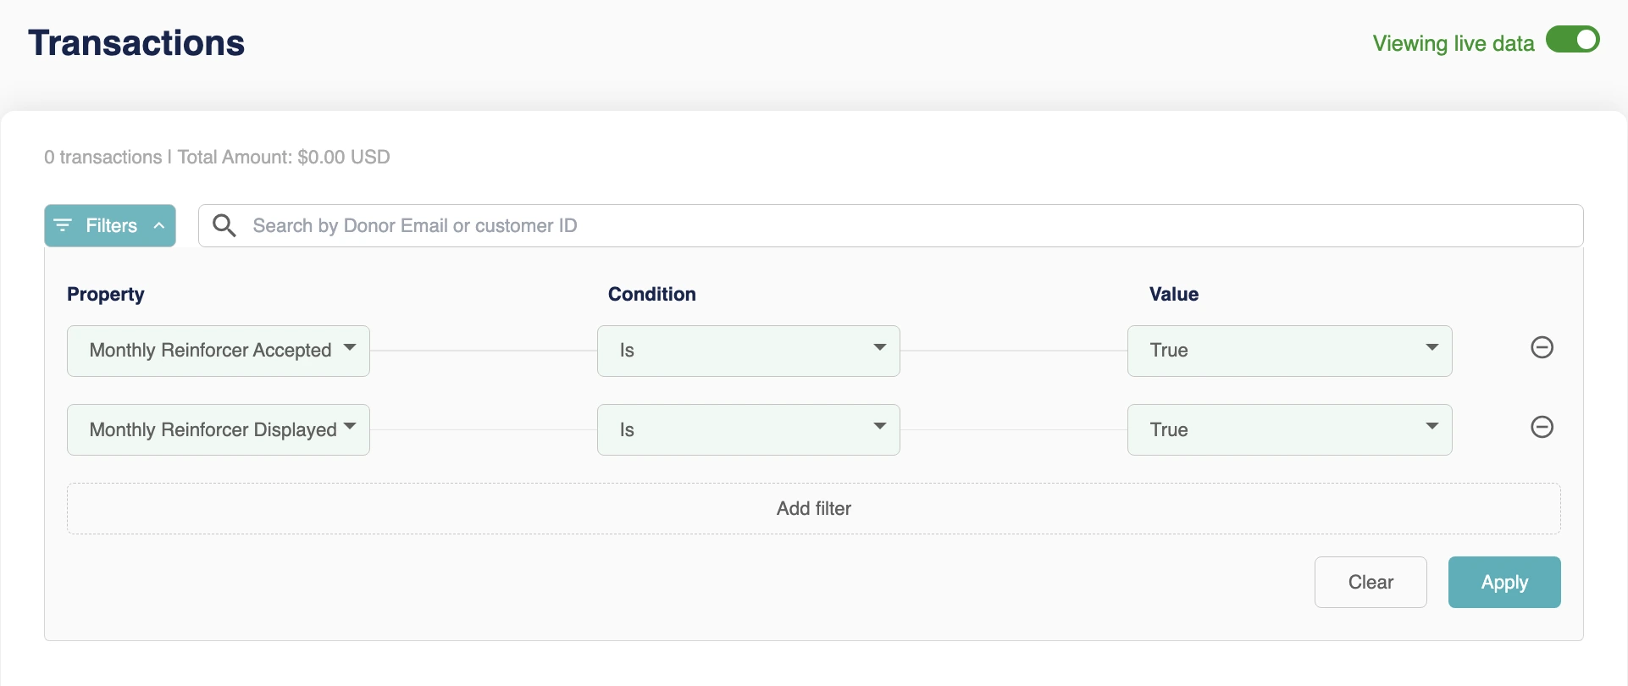Click the magnifying glass search icon

(224, 225)
